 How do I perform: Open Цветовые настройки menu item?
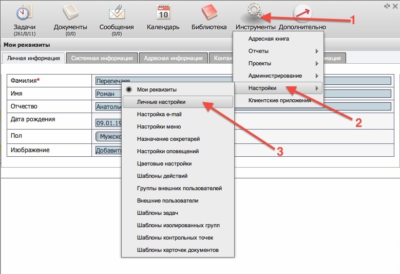coord(164,164)
